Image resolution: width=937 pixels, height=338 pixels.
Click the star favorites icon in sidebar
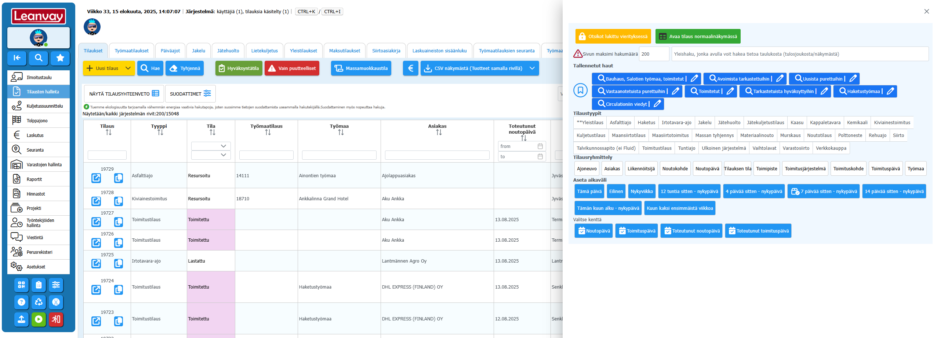pos(60,58)
